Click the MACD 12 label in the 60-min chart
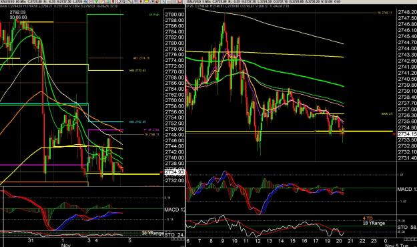The width and height of the screenshot is (417, 247). click(x=175, y=210)
